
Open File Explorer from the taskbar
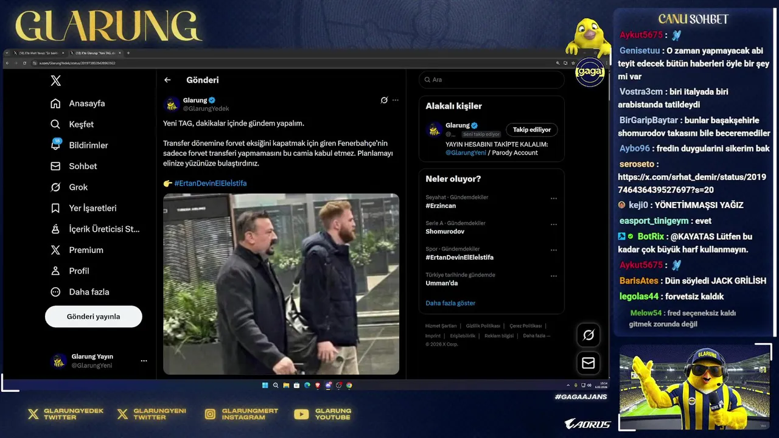point(286,385)
